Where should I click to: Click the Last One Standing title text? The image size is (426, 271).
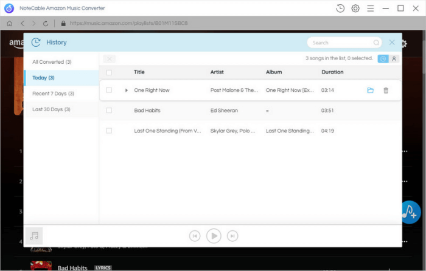167,131
